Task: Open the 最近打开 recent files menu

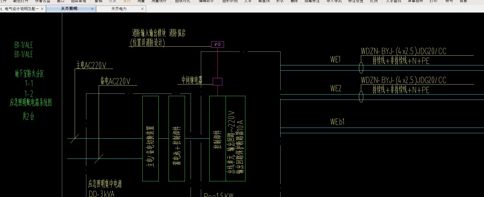Action: [21, 1]
